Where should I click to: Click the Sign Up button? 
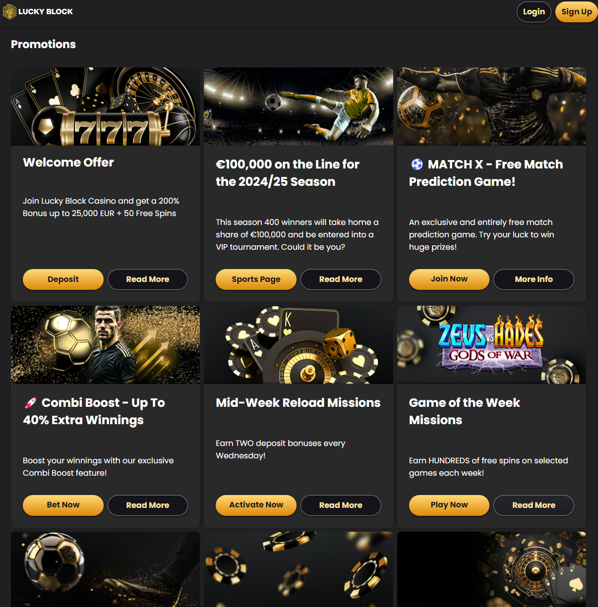577,12
